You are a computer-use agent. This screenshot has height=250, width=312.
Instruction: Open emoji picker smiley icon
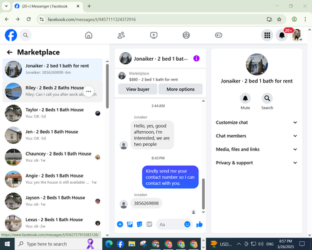tap(187, 224)
